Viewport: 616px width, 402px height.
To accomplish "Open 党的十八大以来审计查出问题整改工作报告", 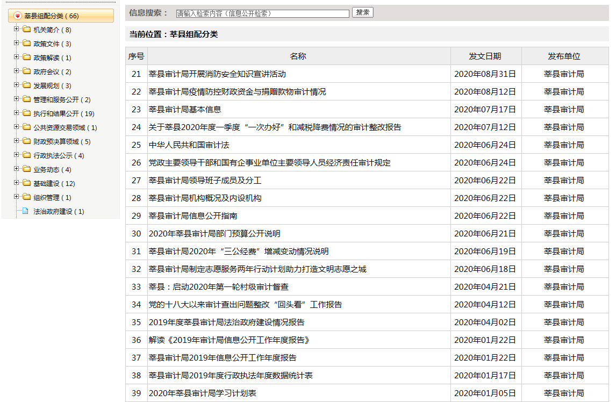I will (x=245, y=304).
